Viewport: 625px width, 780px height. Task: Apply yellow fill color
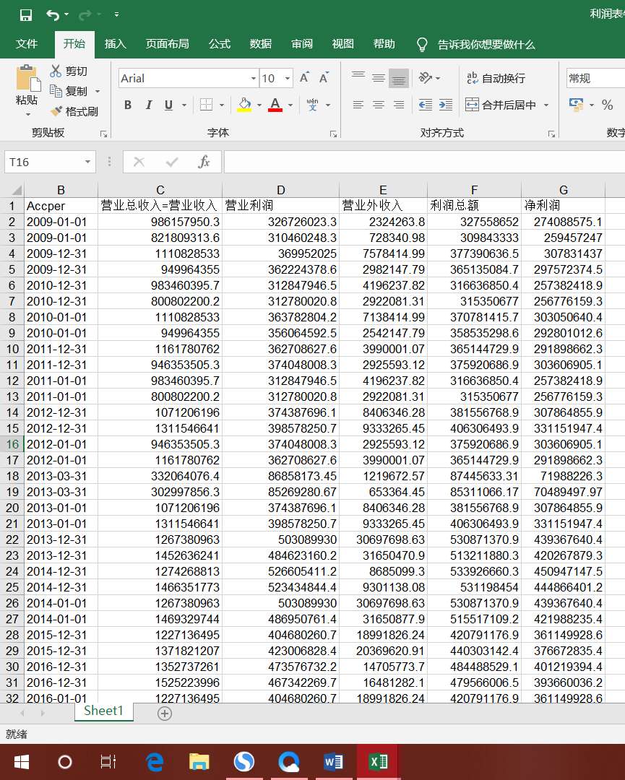(243, 105)
